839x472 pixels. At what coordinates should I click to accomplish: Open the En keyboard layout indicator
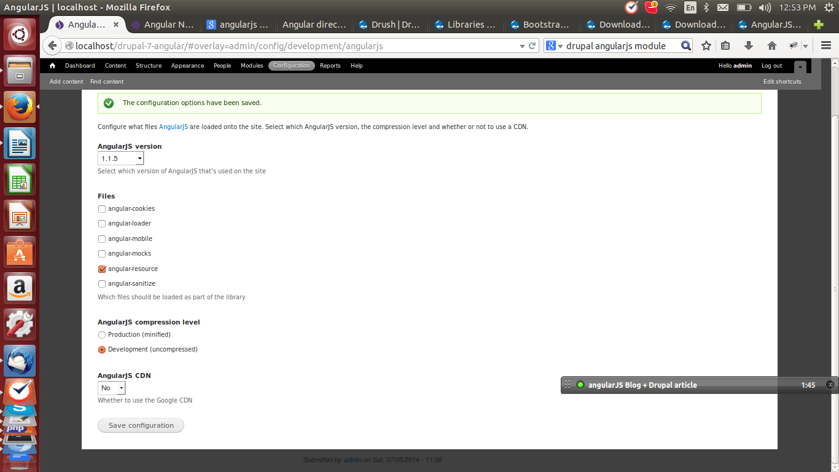coord(690,7)
